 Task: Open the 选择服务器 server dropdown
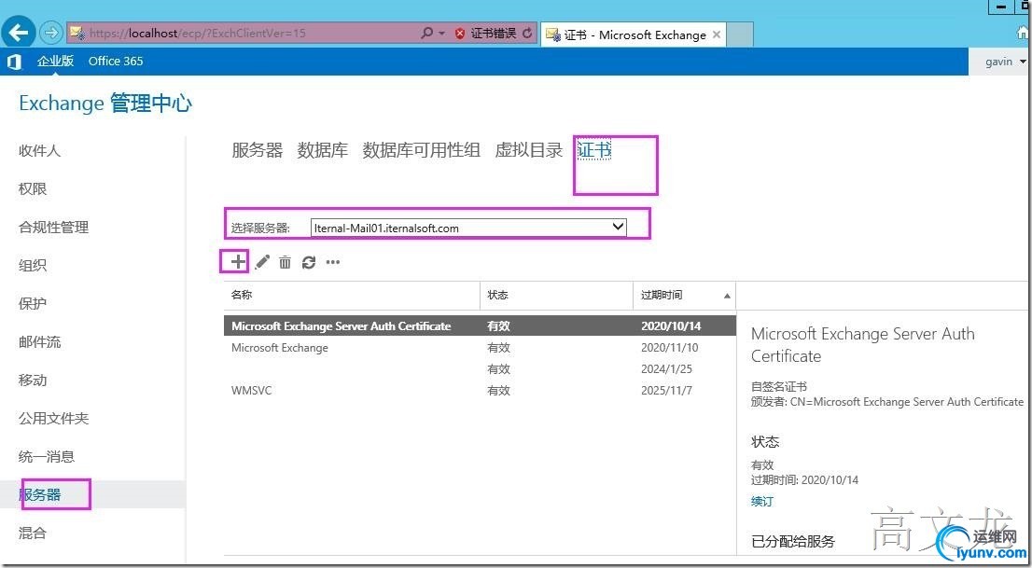point(468,228)
